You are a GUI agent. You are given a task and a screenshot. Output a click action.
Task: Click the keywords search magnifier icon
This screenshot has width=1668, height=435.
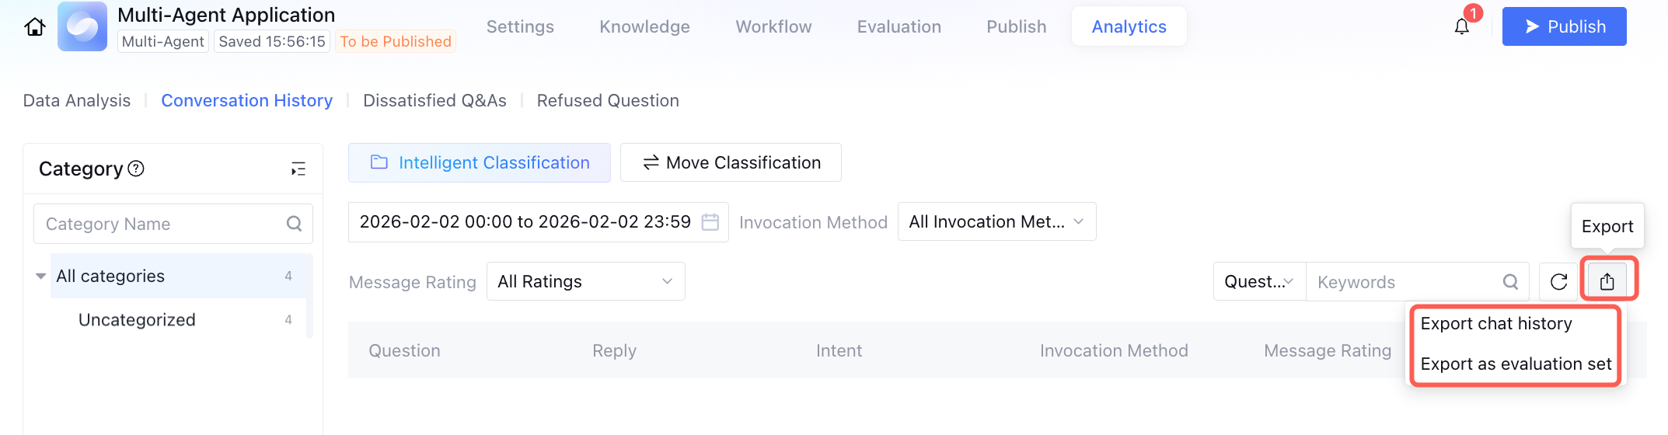[x=1510, y=282]
